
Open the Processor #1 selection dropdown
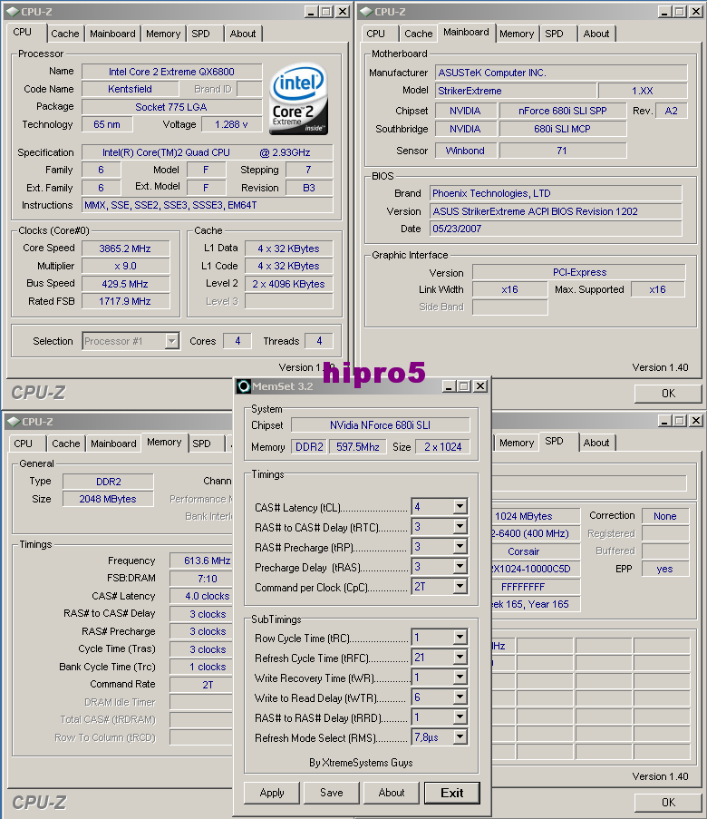[x=172, y=341]
